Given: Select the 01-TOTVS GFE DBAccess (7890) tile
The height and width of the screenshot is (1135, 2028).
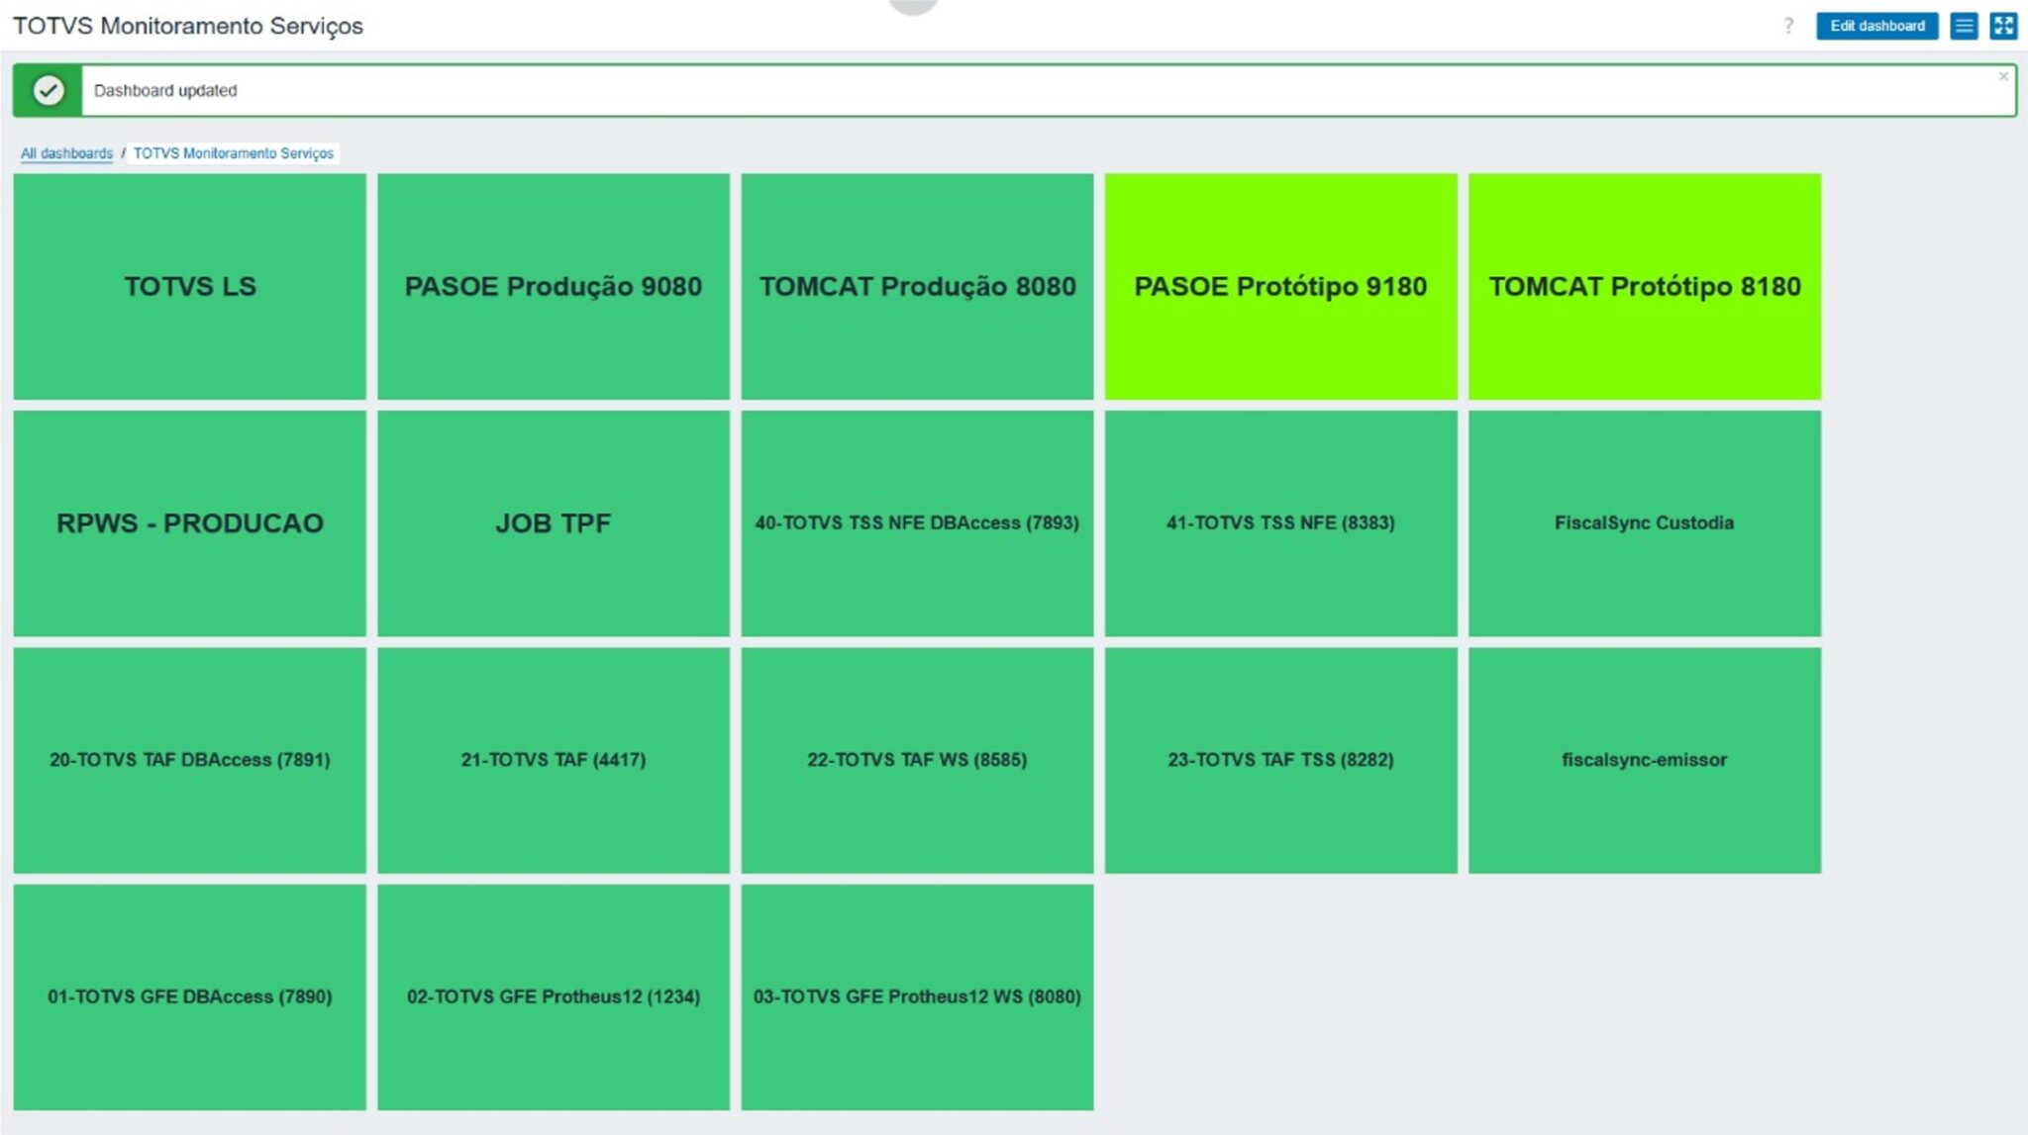Looking at the screenshot, I should point(190,996).
